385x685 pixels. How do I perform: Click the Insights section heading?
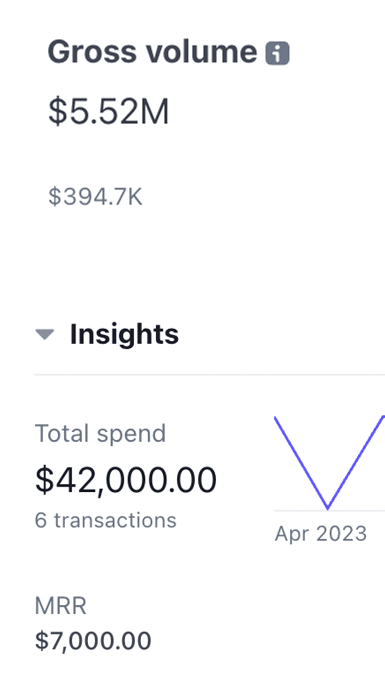[x=124, y=334]
